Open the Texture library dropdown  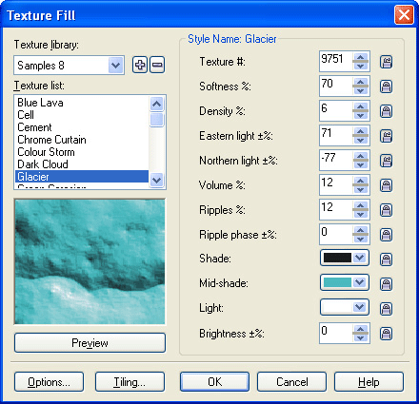click(115, 66)
